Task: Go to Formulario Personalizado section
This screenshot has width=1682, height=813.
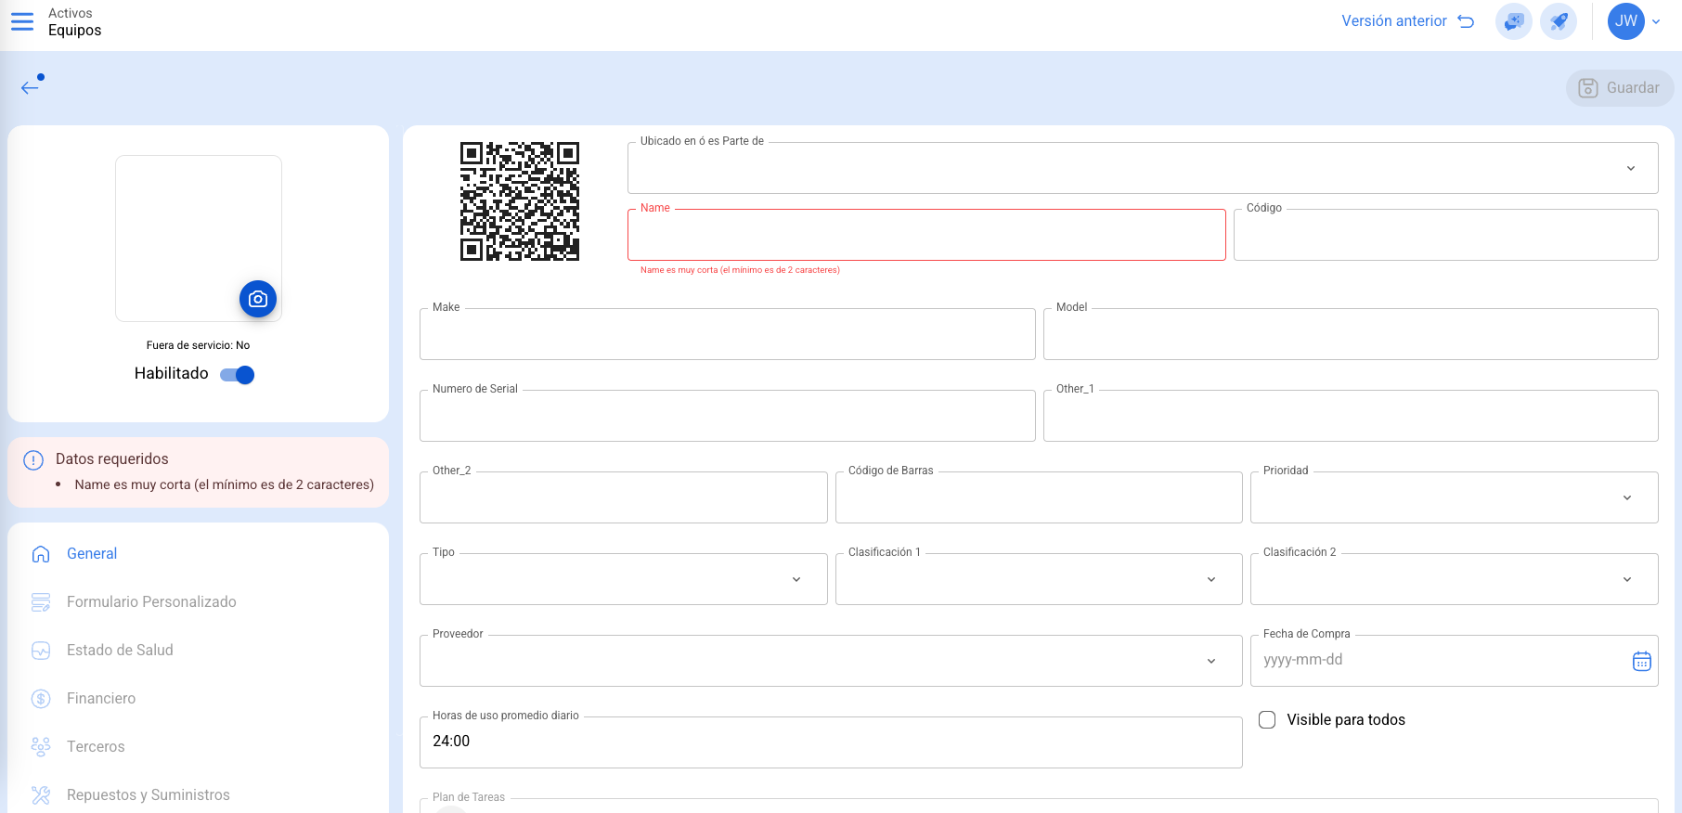Action: pyautogui.click(x=151, y=602)
